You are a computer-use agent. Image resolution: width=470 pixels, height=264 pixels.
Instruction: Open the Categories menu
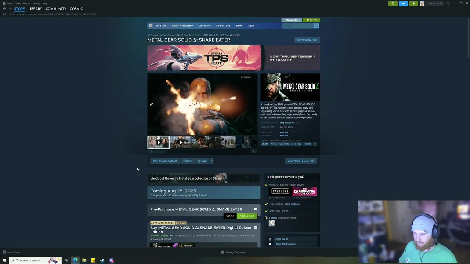(205, 26)
